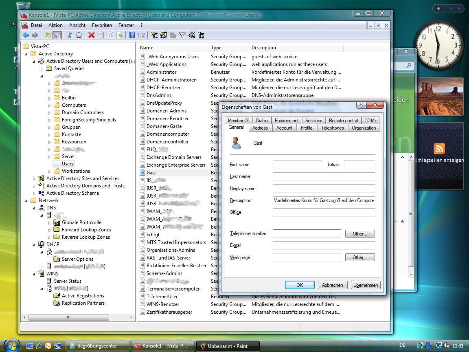Click the Internet Explorer quick launch icon
This screenshot has height=352, width=469.
click(39, 346)
